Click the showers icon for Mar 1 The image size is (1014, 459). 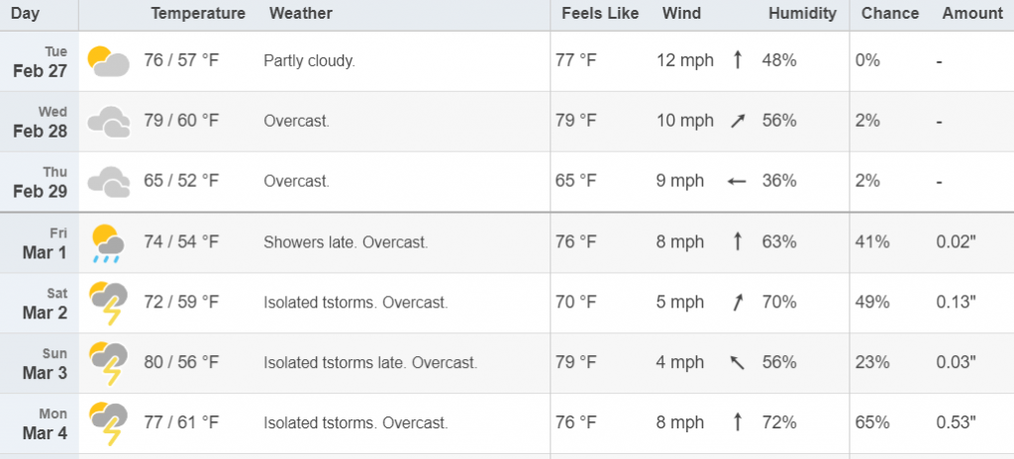point(108,242)
